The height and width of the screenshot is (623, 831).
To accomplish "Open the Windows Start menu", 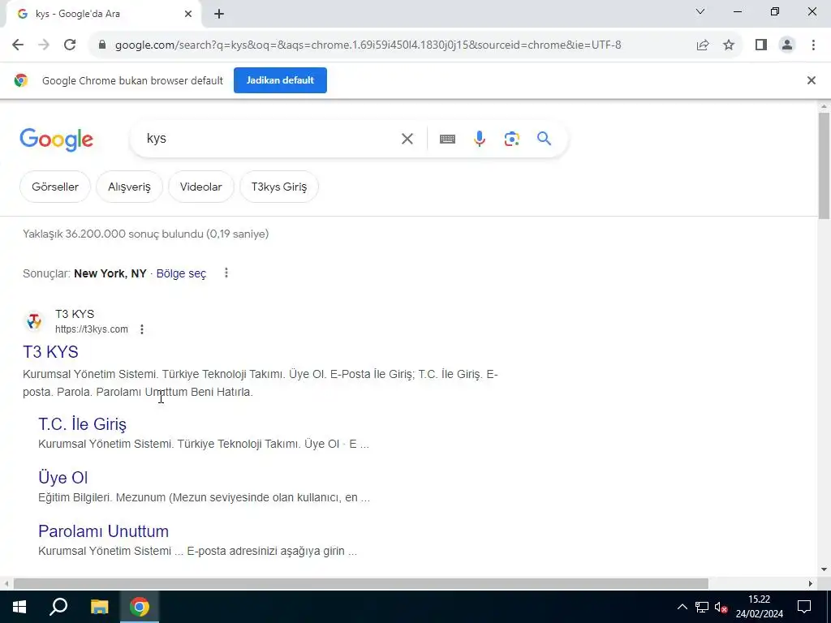I will (x=19, y=607).
